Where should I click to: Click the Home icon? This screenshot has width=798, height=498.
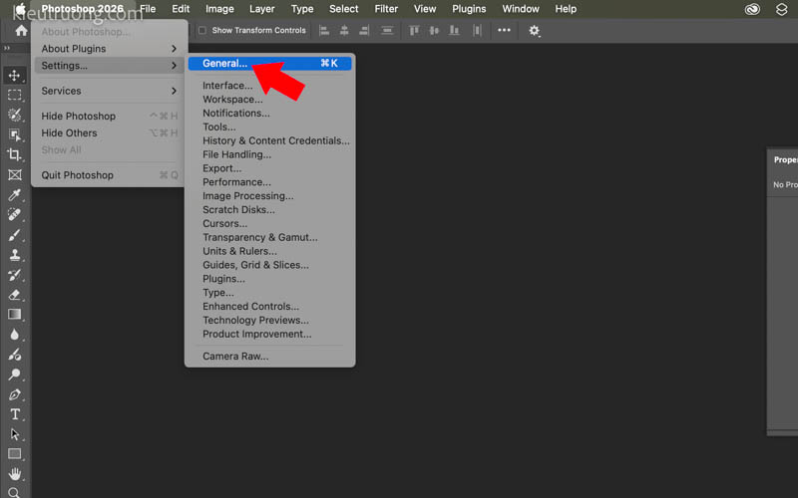(21, 31)
